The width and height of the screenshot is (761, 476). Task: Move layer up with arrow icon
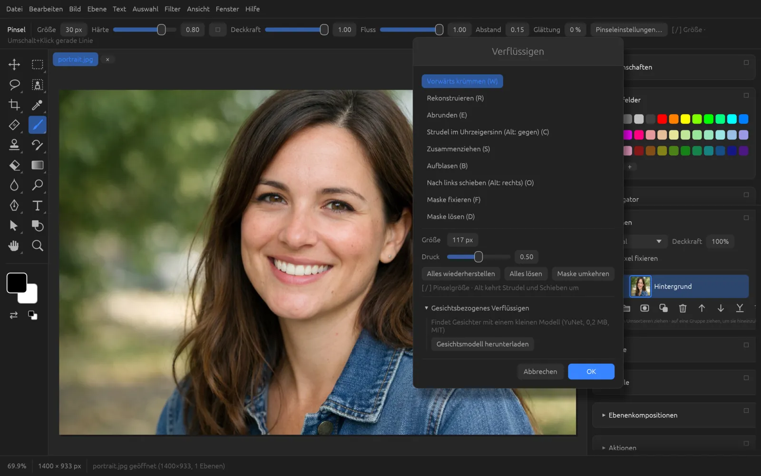[702, 308]
